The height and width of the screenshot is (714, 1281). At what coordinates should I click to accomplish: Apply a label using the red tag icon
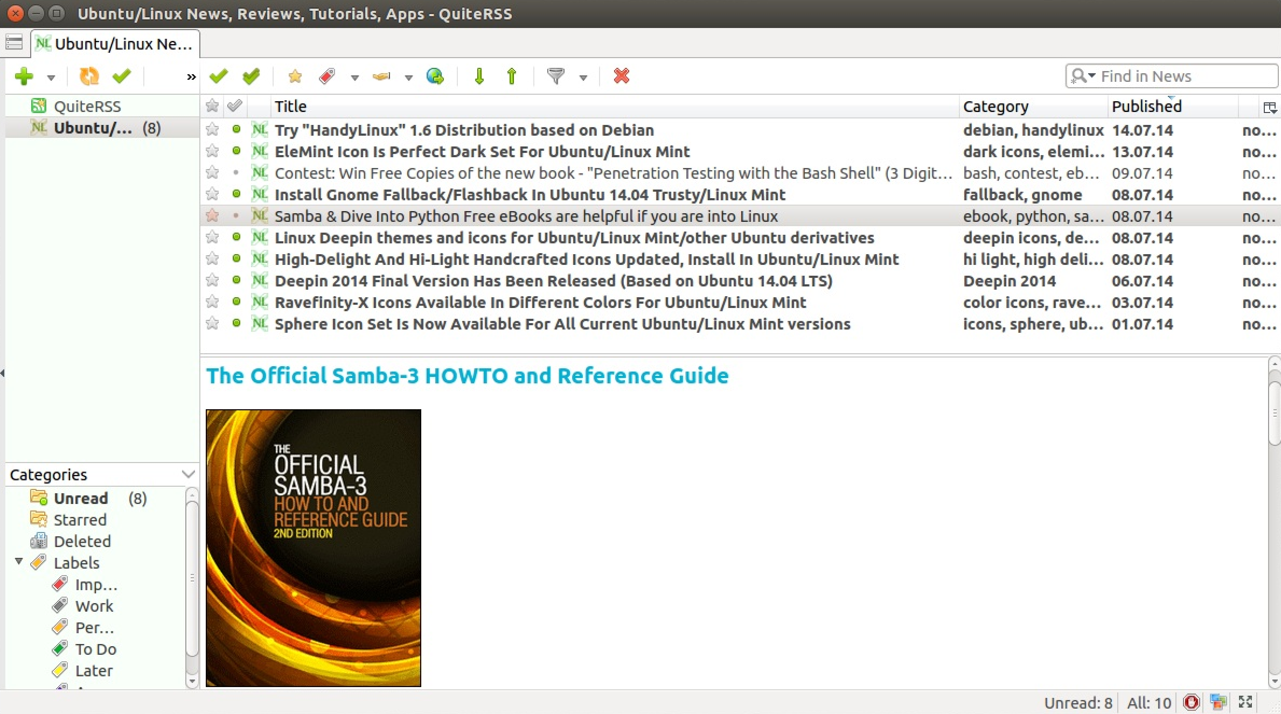click(326, 76)
